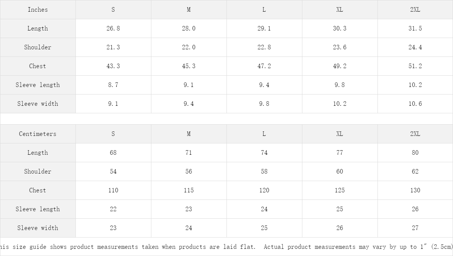
Task: Click the Chest row label in Inches table
Action: (x=38, y=66)
